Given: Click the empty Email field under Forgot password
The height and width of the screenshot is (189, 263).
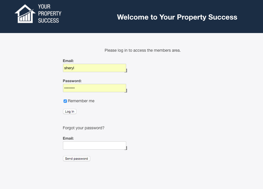Looking at the screenshot, I should tap(94, 145).
